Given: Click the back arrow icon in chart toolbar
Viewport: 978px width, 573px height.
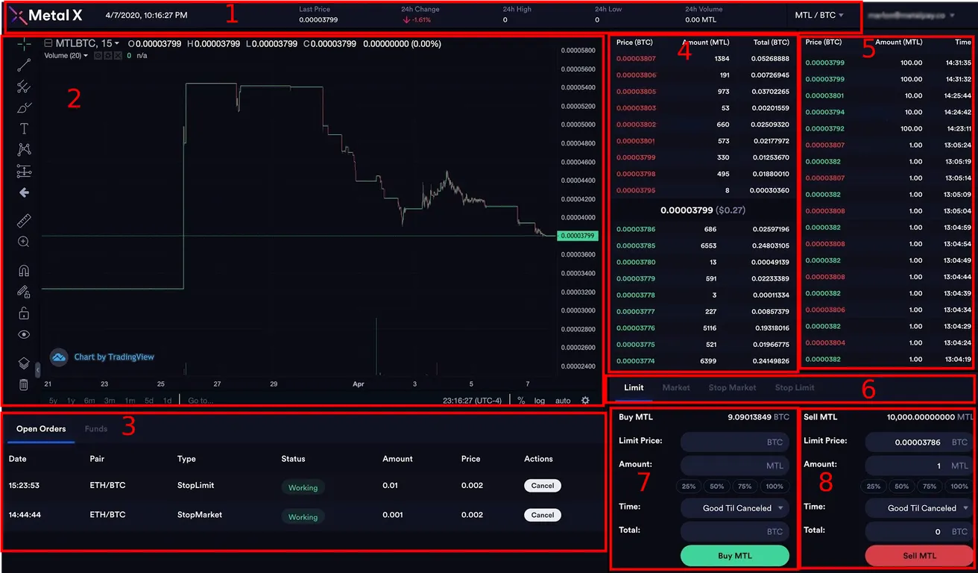Looking at the screenshot, I should pos(24,192).
